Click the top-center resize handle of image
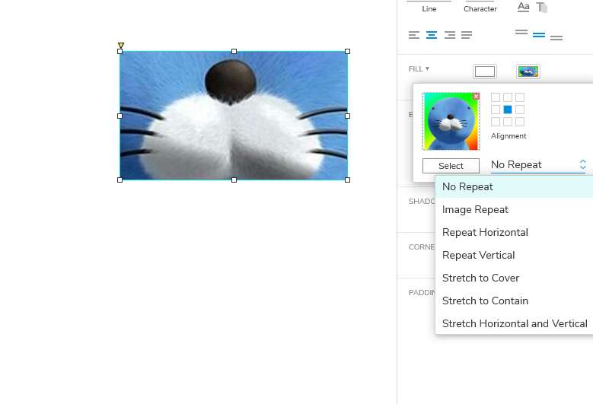The width and height of the screenshot is (593, 404). [x=234, y=52]
